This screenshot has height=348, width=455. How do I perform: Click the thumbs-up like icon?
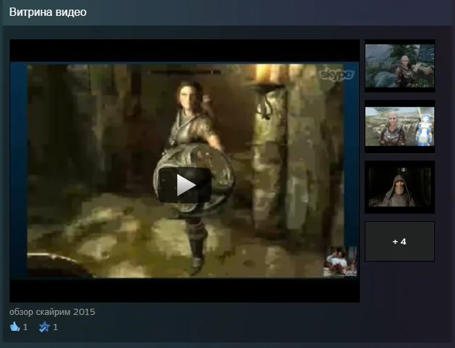point(14,327)
